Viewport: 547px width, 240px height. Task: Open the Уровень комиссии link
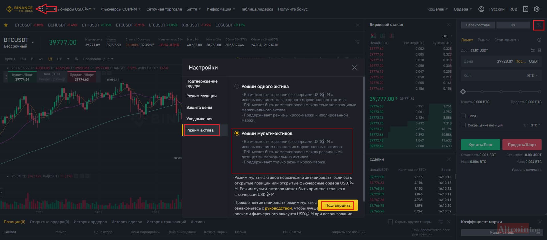coord(526,170)
